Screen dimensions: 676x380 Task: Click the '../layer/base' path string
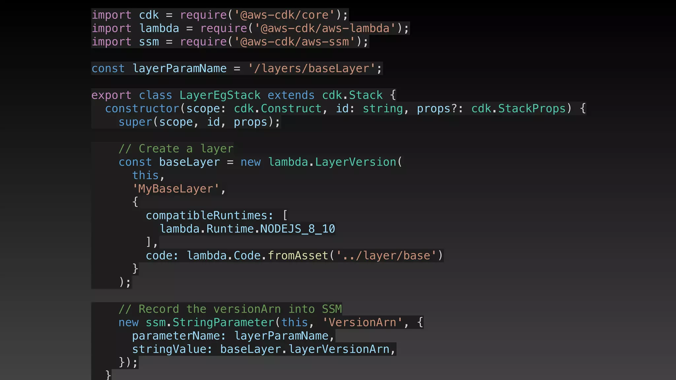point(386,256)
